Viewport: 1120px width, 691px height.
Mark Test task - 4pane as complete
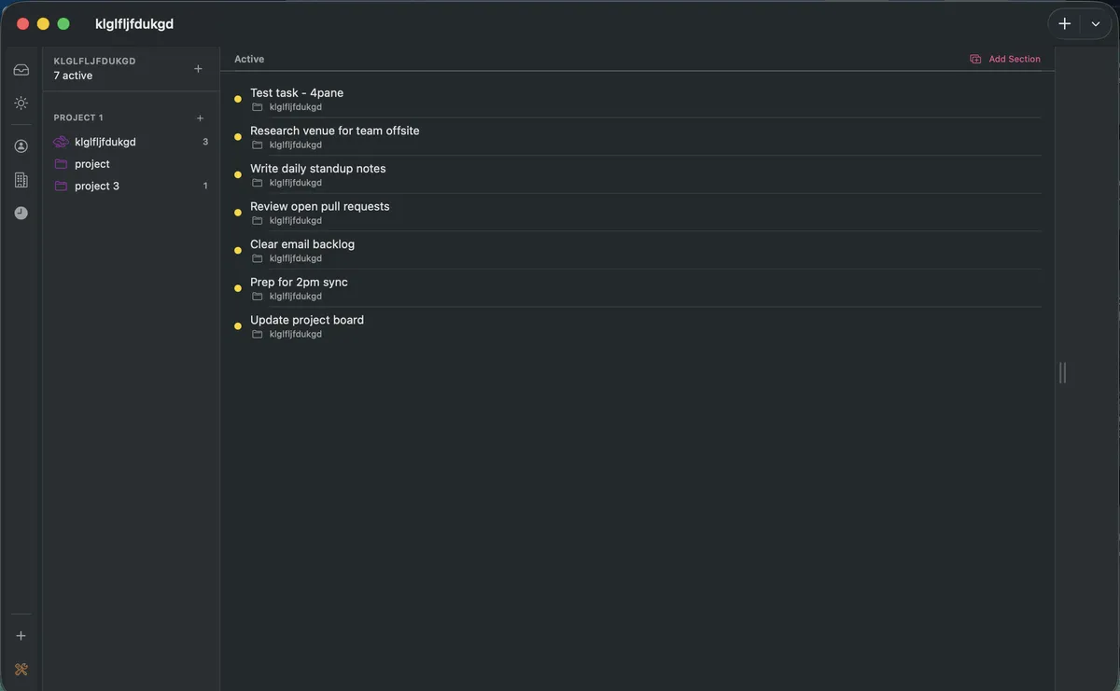[238, 96]
